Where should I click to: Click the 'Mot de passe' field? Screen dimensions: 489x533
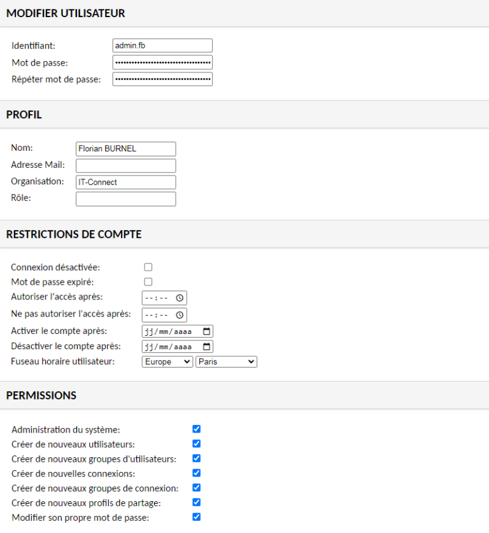[162, 62]
